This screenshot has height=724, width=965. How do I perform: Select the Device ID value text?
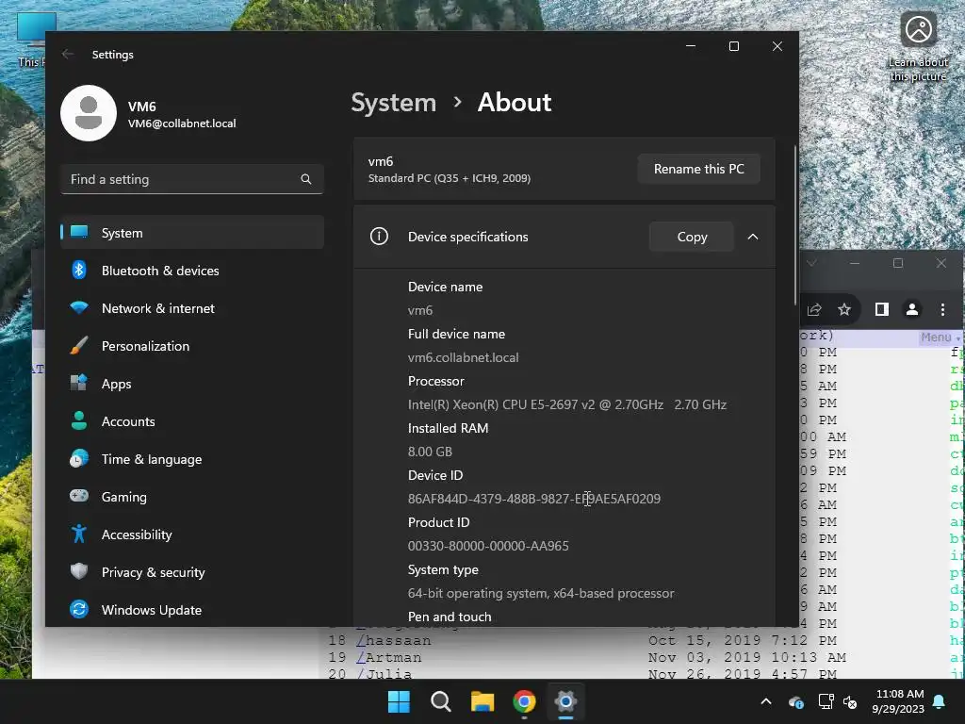[x=534, y=499]
